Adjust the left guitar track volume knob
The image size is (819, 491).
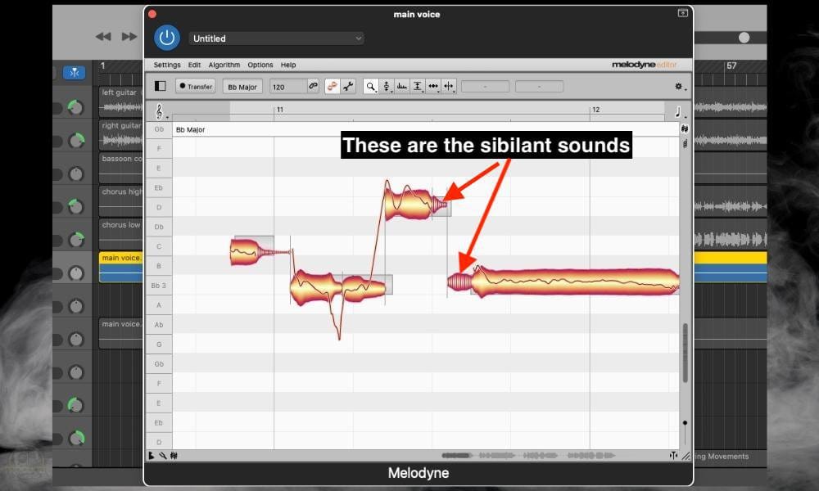coord(76,107)
